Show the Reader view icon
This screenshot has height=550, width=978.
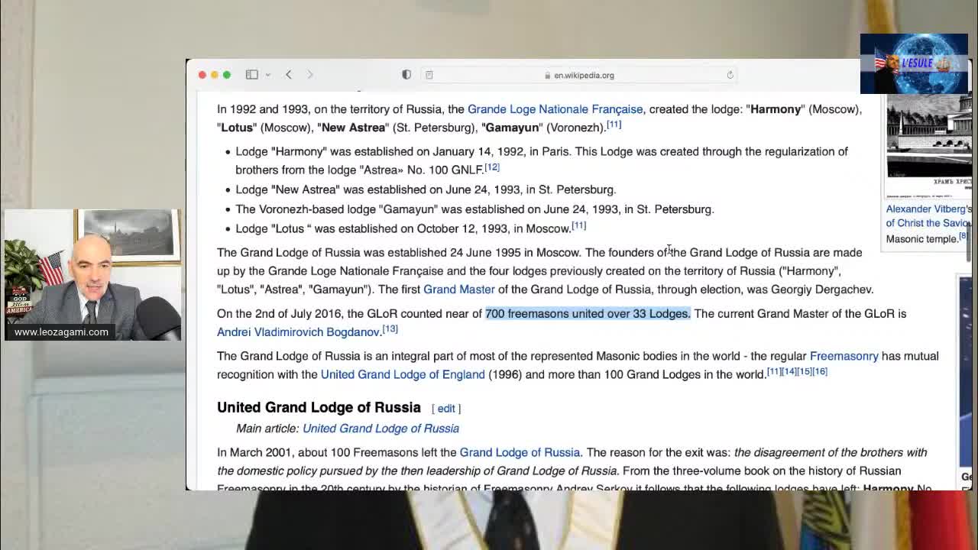click(x=429, y=75)
